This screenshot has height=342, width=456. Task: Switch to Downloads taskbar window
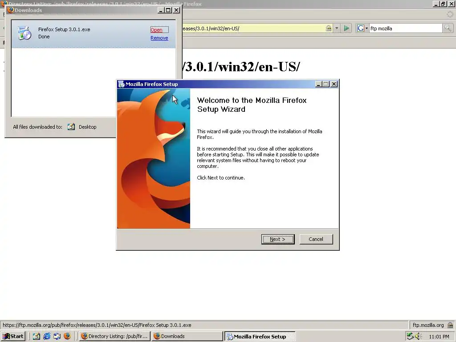coord(187,336)
